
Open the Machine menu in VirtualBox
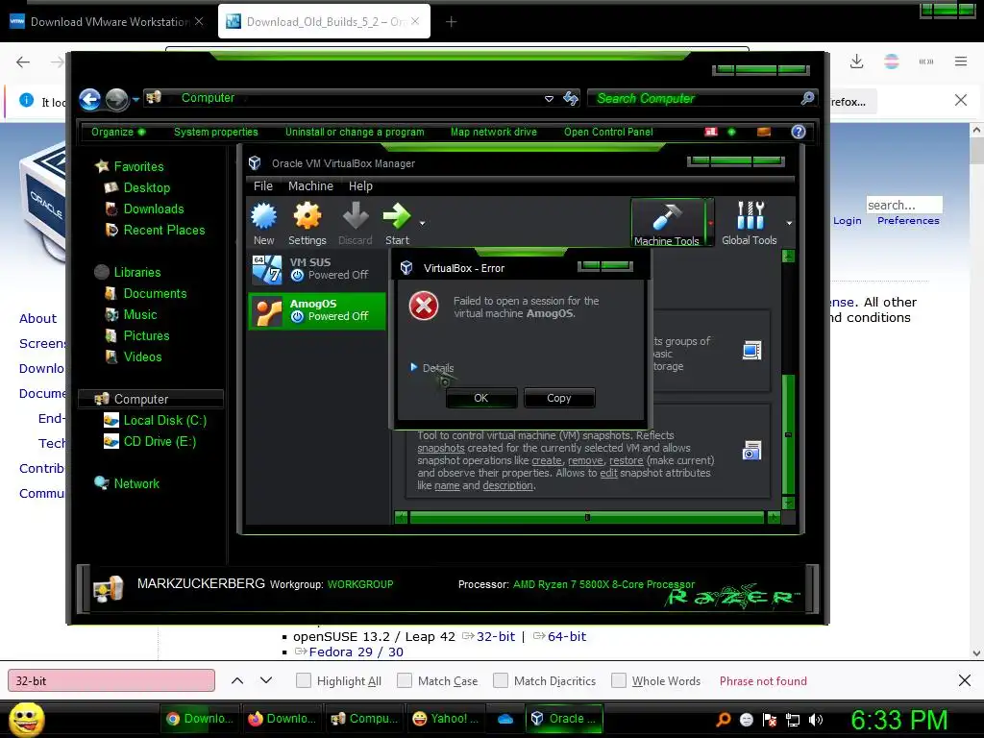click(x=310, y=186)
